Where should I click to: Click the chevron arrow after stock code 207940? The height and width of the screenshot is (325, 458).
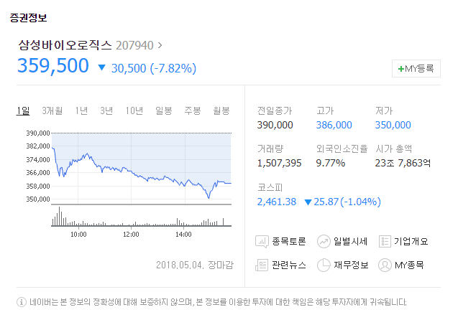point(160,45)
